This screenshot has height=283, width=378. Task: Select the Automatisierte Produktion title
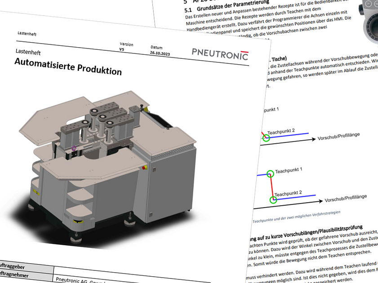pyautogui.click(x=68, y=67)
